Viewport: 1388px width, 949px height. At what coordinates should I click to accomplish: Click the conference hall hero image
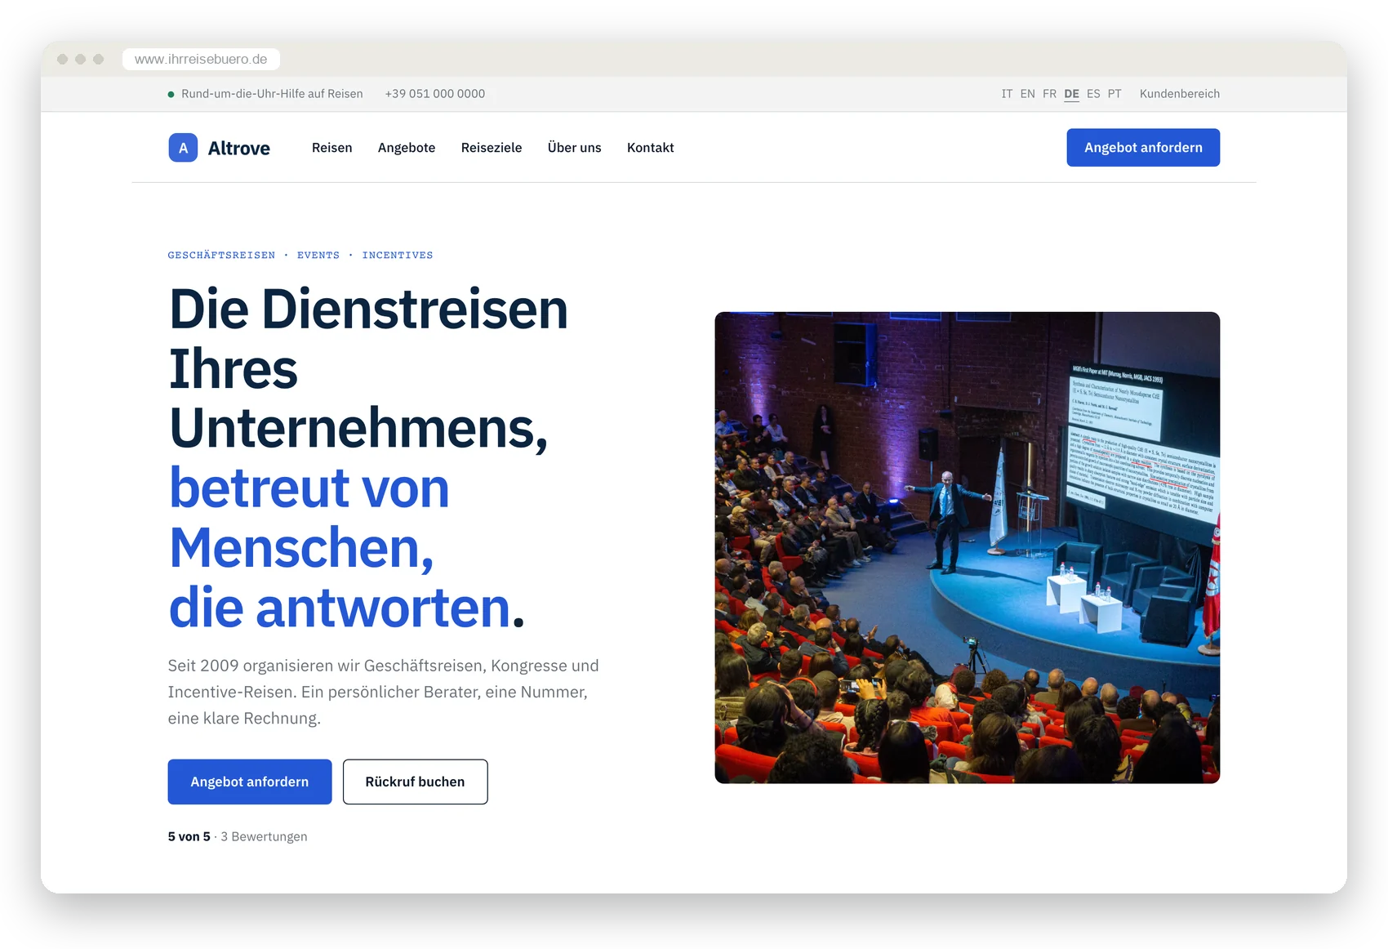(x=968, y=547)
